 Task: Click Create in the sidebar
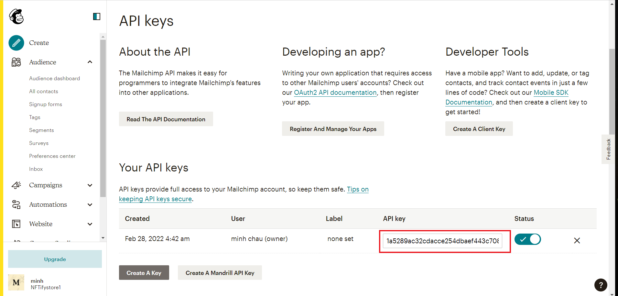39,43
